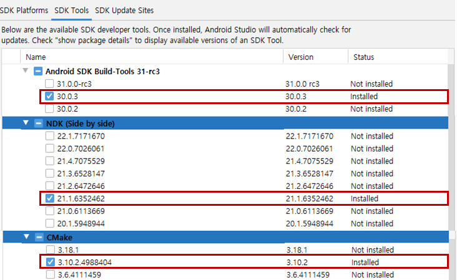Image resolution: width=457 pixels, height=280 pixels.
Task: Click the Installed status of 21.1.6352462
Action: pyautogui.click(x=365, y=198)
